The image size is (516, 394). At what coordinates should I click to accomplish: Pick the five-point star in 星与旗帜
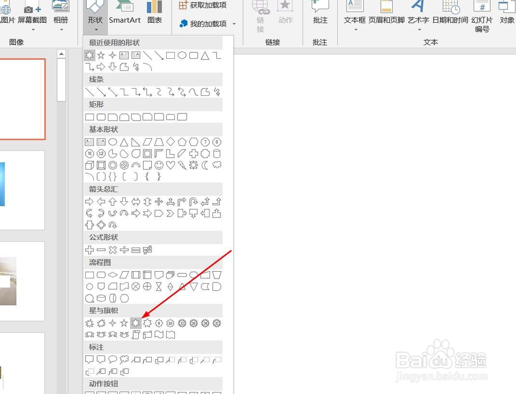pos(124,323)
